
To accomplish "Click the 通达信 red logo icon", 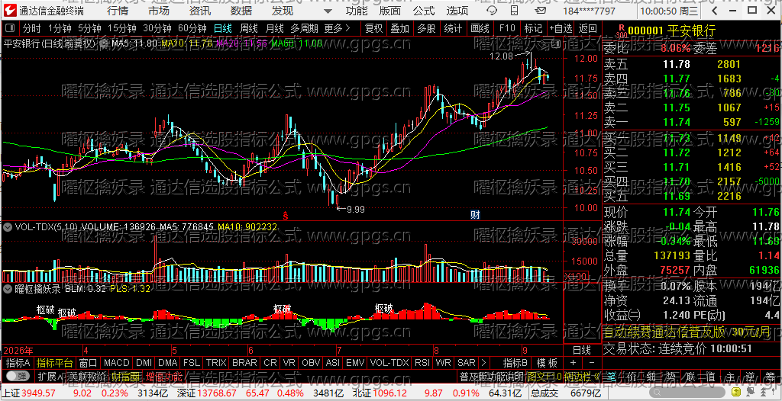I will click(x=9, y=11).
